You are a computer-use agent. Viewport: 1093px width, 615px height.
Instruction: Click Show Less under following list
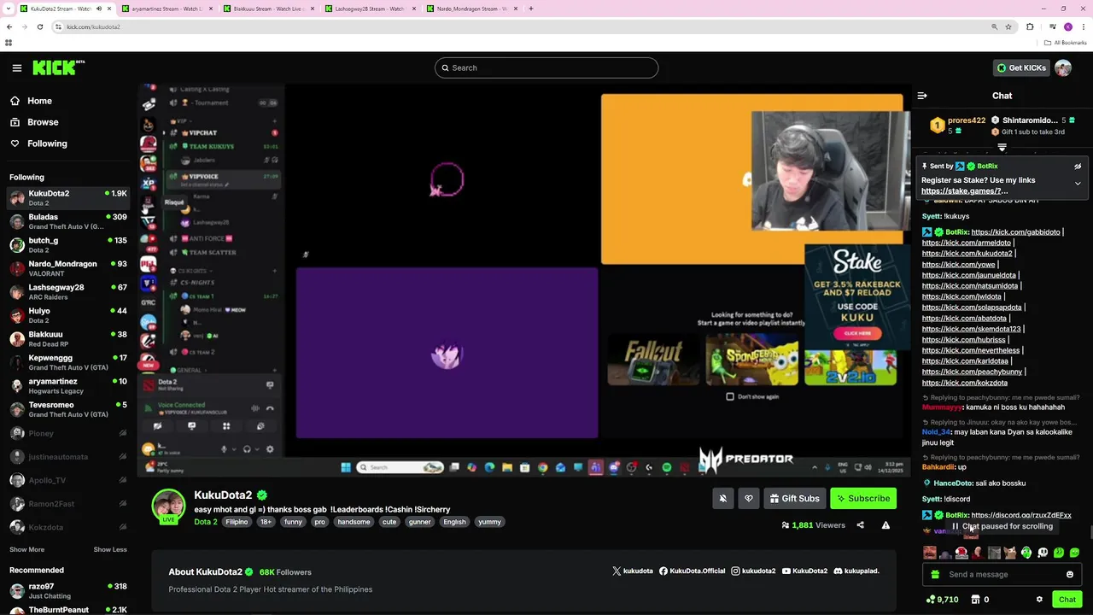click(x=110, y=549)
